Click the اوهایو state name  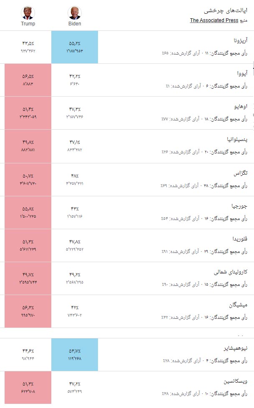click(x=241, y=106)
